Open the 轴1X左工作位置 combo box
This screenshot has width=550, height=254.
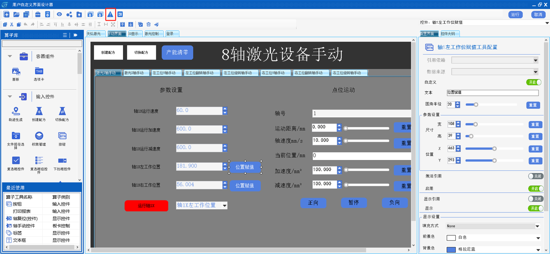(202, 205)
